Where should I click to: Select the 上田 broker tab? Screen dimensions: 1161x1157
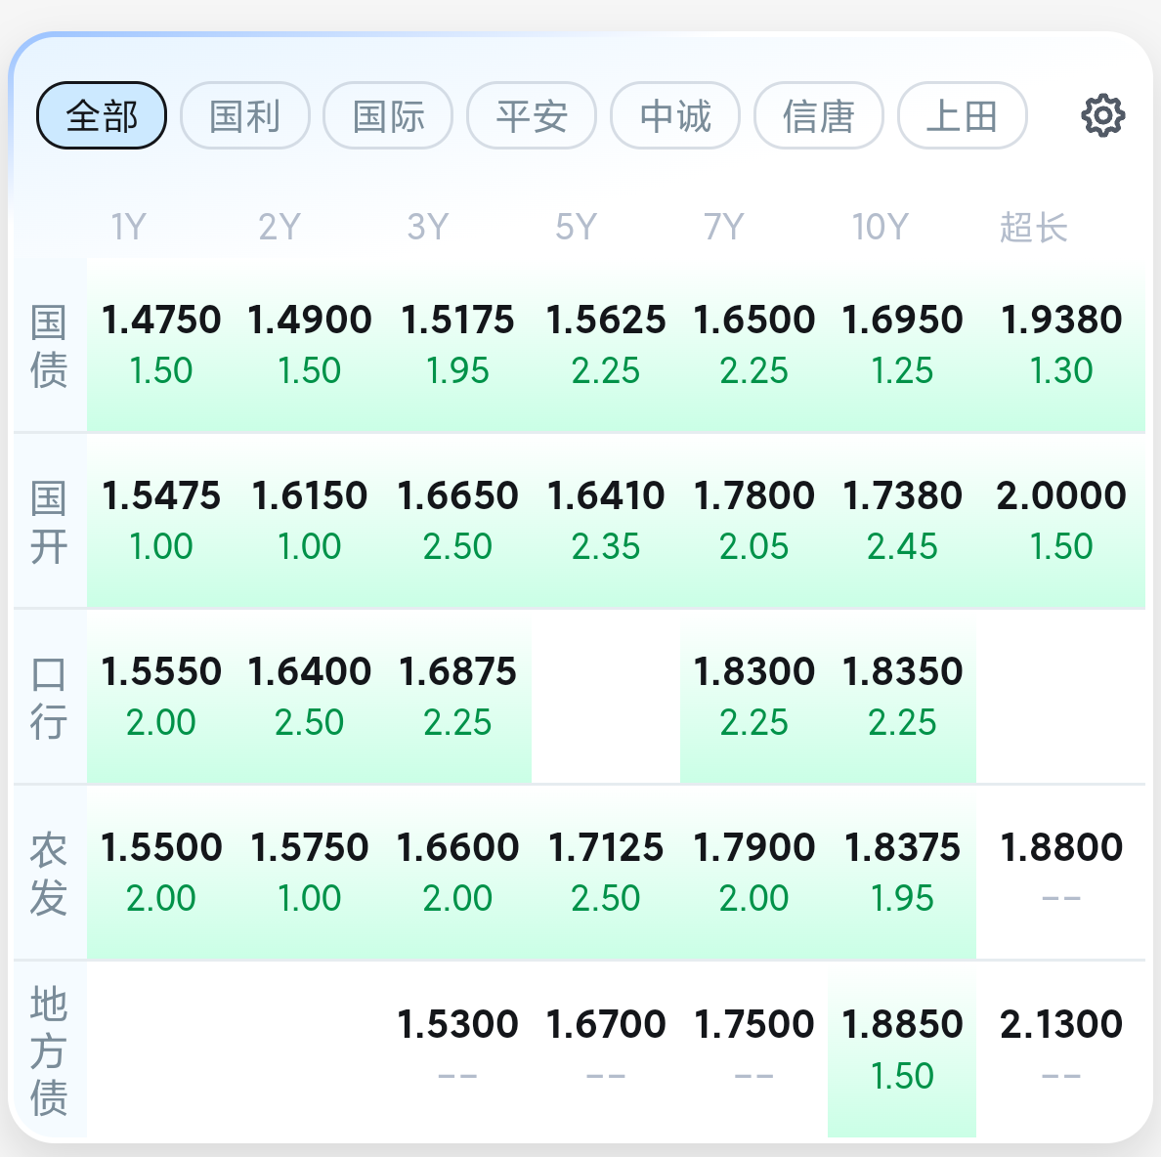pos(962,116)
